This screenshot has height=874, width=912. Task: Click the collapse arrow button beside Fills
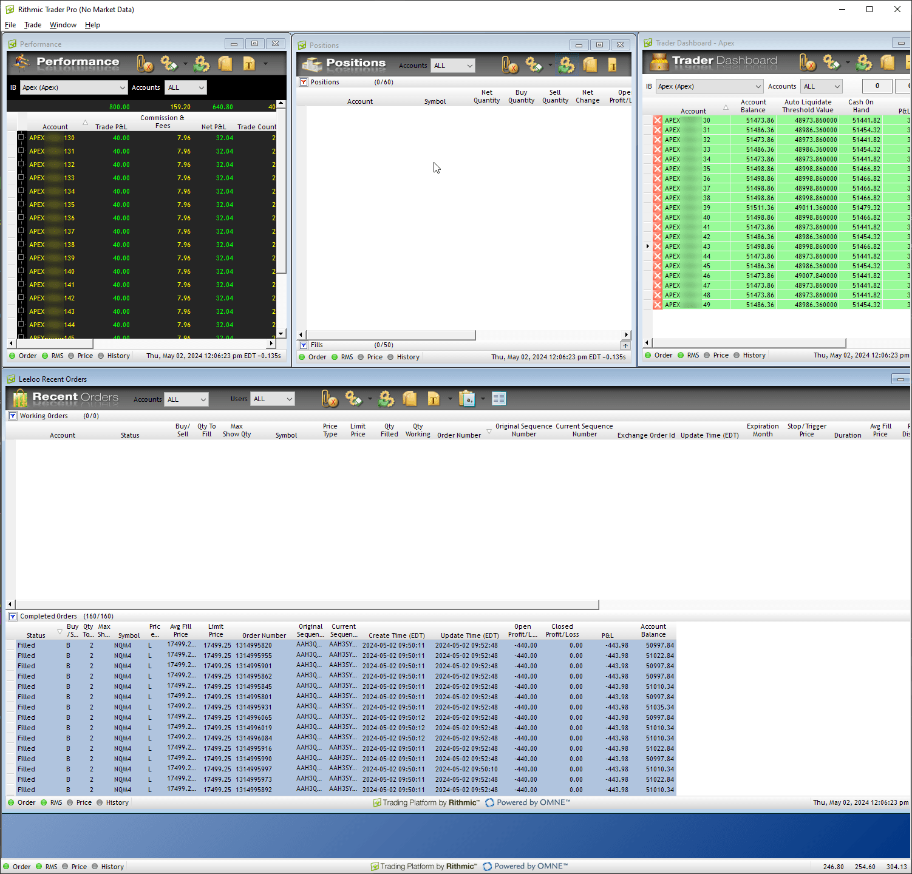(x=625, y=345)
